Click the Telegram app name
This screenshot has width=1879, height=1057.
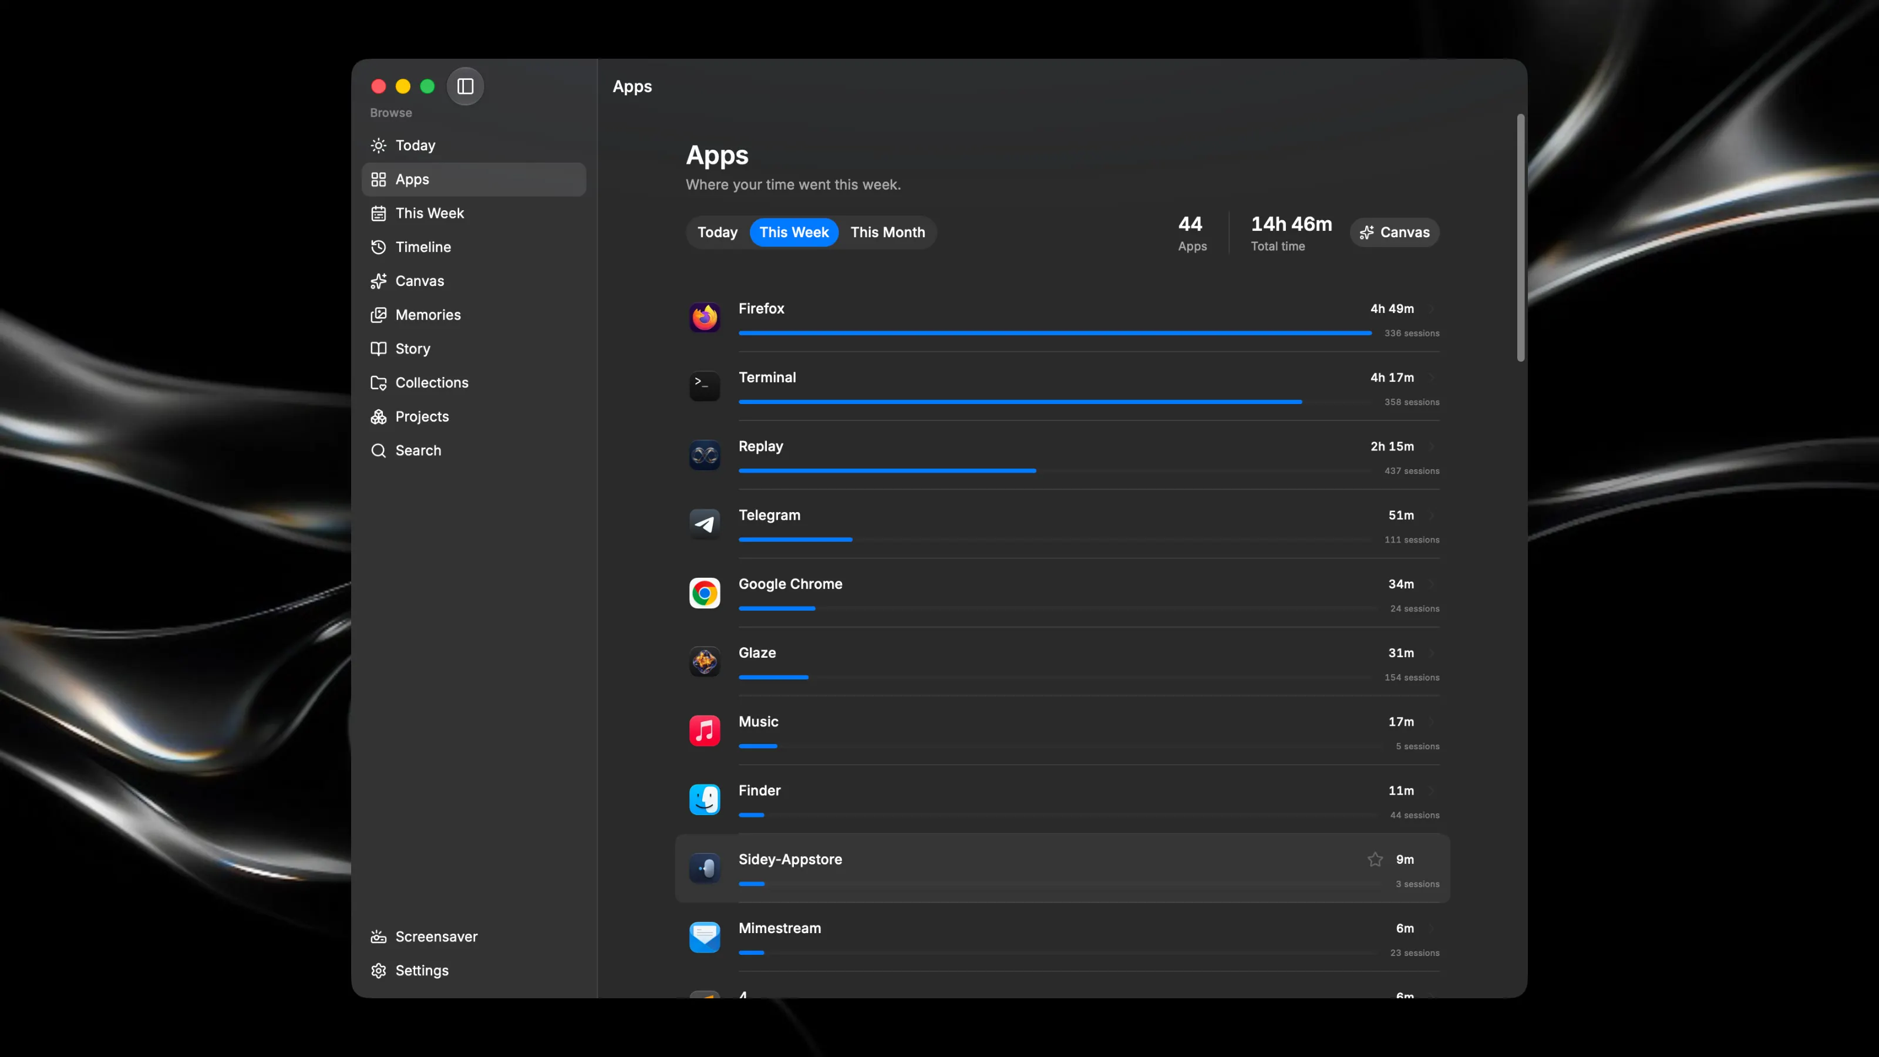[769, 516]
